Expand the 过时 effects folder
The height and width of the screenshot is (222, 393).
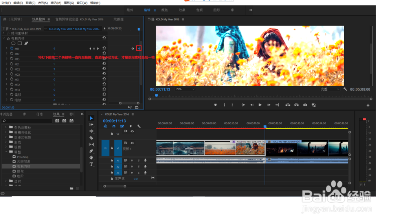point(6,181)
